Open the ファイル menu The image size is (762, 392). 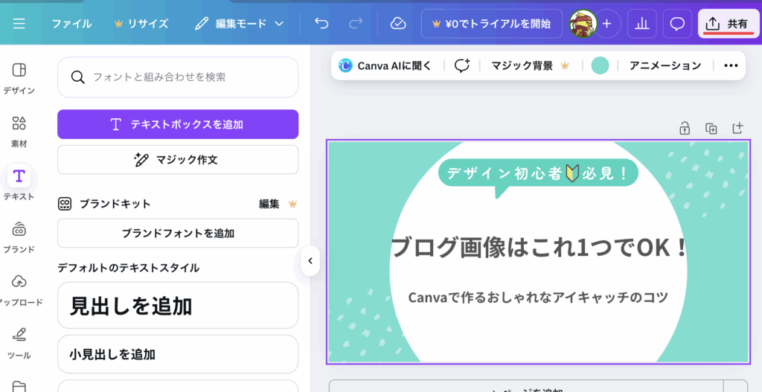tap(71, 24)
